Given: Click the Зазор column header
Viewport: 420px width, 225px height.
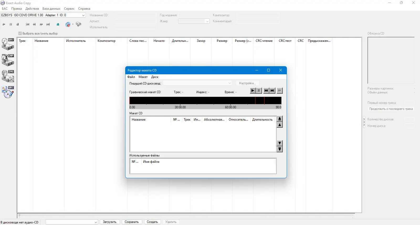Looking at the screenshot, I should [201, 41].
